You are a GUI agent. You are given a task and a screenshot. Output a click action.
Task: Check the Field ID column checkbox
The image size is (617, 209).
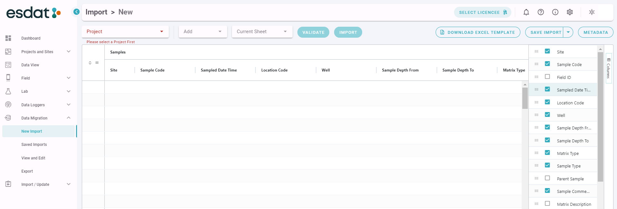547,77
